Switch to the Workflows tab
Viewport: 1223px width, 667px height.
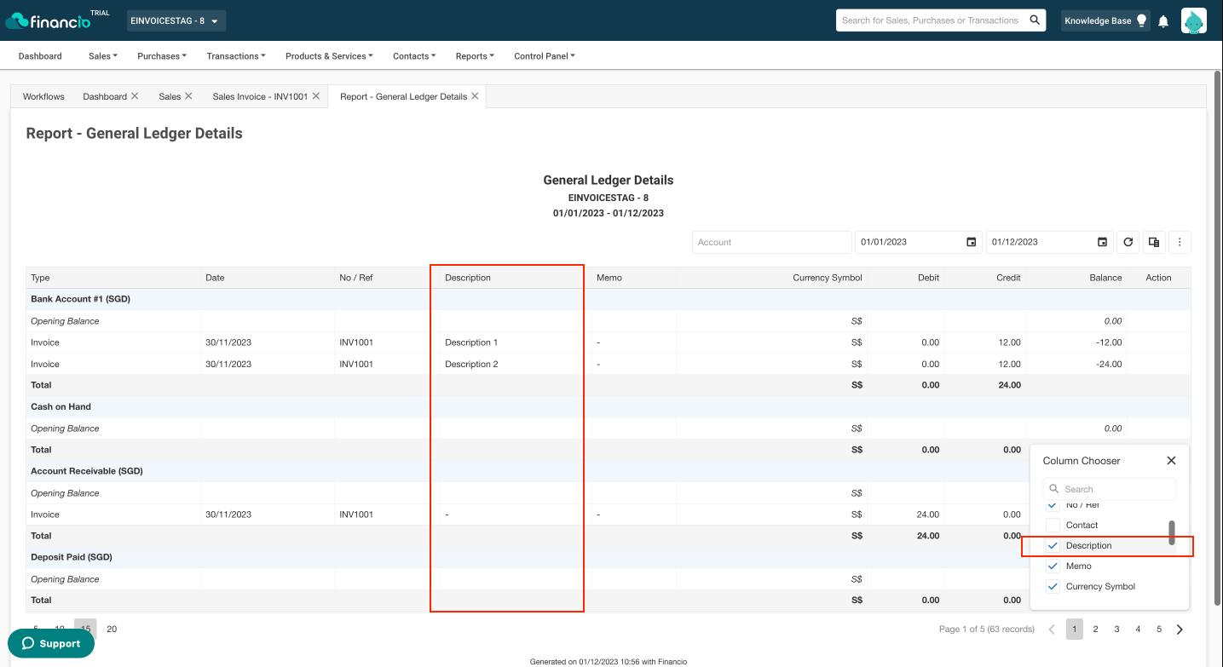[43, 96]
